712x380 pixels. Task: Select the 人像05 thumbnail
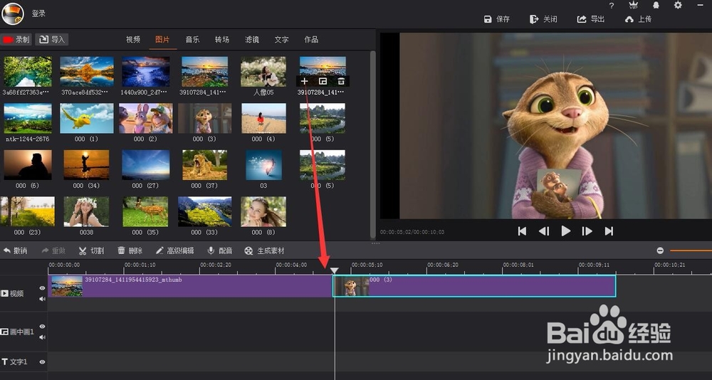click(263, 71)
